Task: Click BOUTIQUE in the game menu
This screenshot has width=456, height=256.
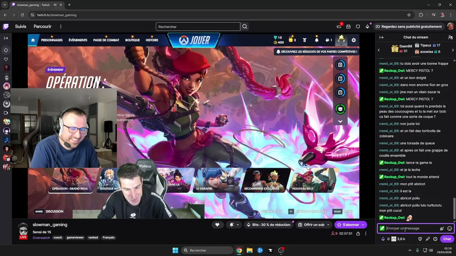Action: (133, 40)
